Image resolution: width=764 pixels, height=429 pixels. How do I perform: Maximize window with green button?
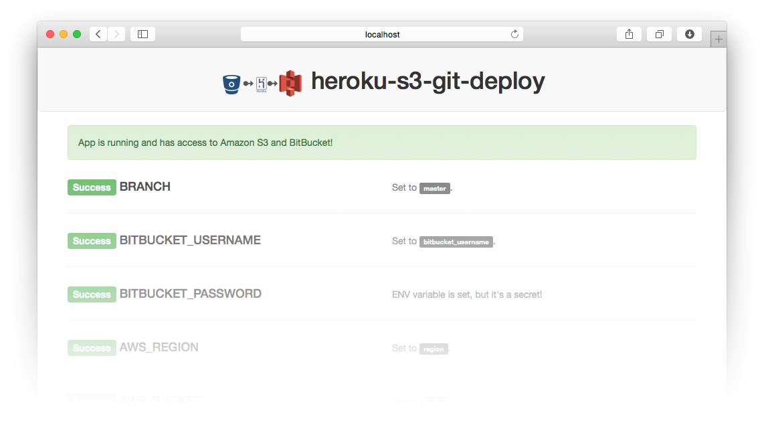pos(77,34)
